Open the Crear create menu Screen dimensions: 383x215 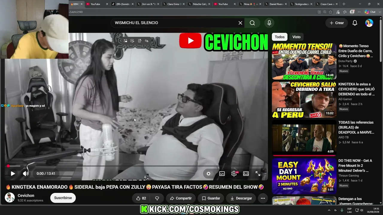click(x=337, y=23)
